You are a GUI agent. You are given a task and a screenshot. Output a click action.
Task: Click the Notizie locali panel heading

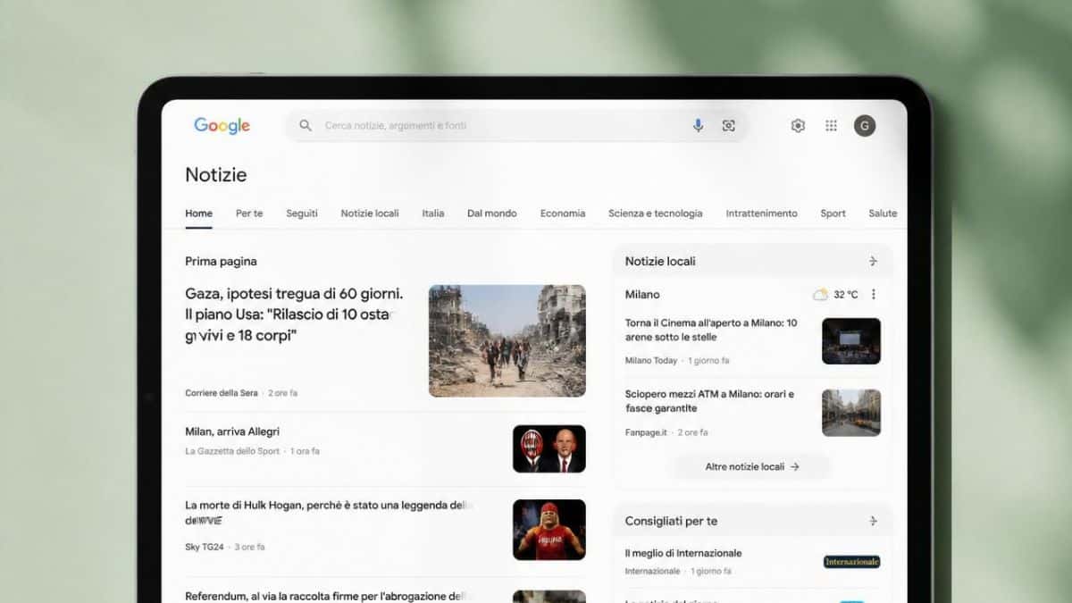click(x=660, y=261)
